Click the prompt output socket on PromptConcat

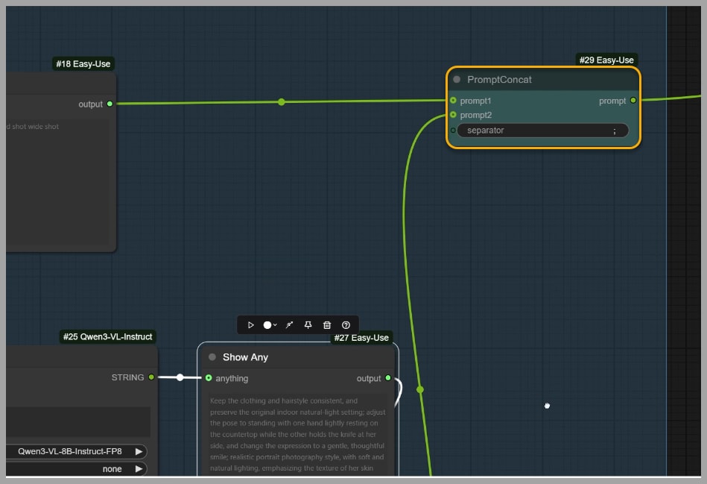(633, 100)
